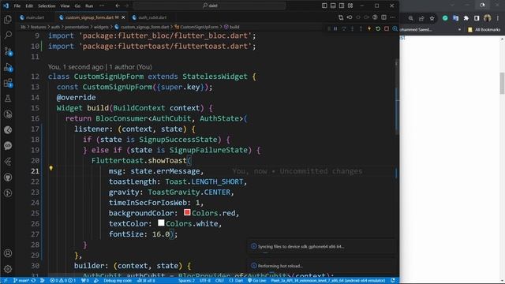The image size is (505, 284).
Task: Toggle primary side bar layout
Action: (x=324, y=6)
